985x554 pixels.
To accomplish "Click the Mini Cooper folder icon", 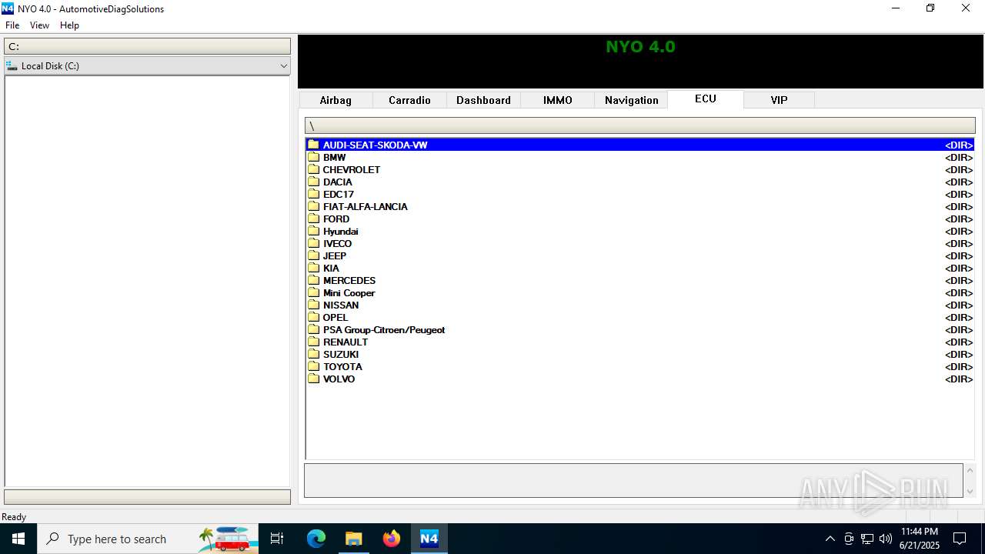I will click(313, 292).
